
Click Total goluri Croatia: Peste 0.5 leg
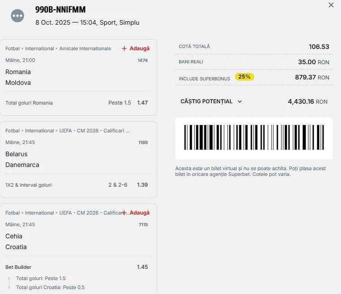pyautogui.click(x=50, y=287)
